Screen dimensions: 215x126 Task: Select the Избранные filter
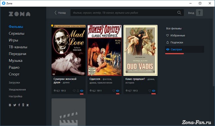coord(176,35)
